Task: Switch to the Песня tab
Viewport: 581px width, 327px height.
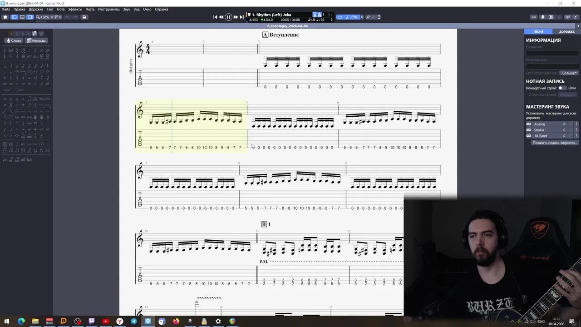Action: (538, 32)
